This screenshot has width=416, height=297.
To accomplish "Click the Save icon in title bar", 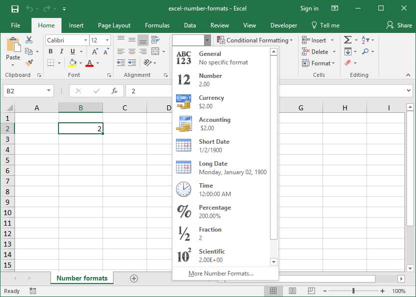I will (x=14, y=8).
